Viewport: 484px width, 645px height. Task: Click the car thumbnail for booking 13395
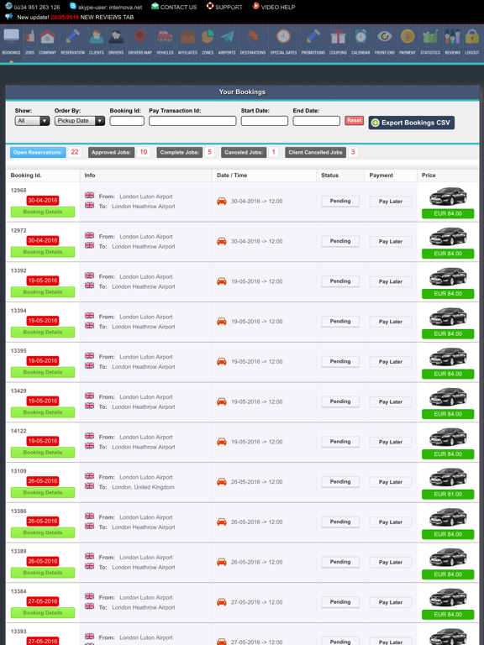[x=448, y=357]
